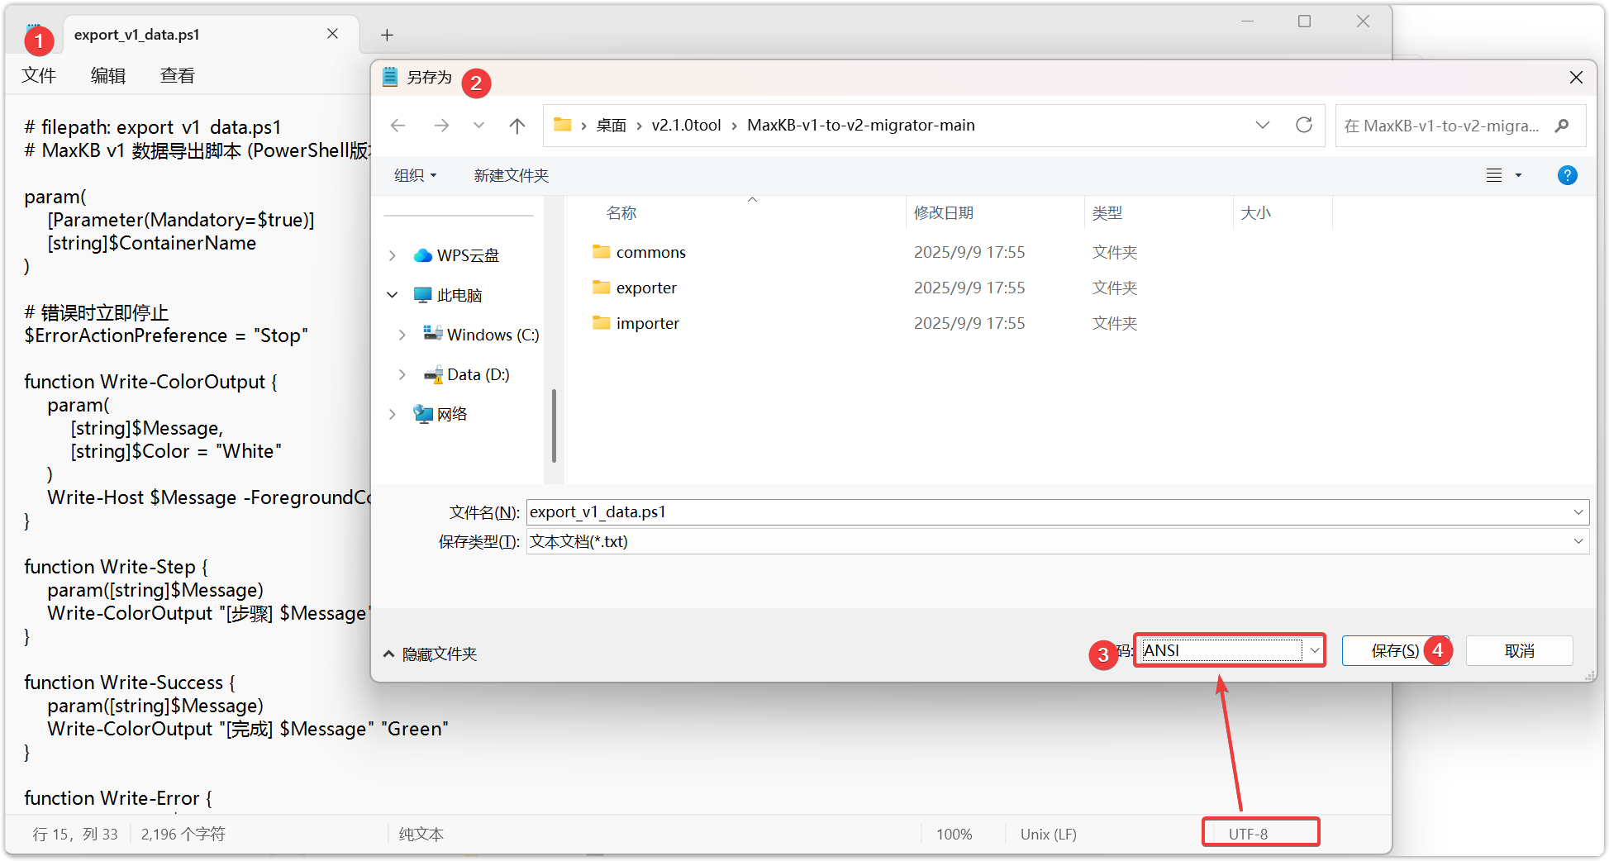Open the encoding ANSI dropdown

[x=1314, y=650]
